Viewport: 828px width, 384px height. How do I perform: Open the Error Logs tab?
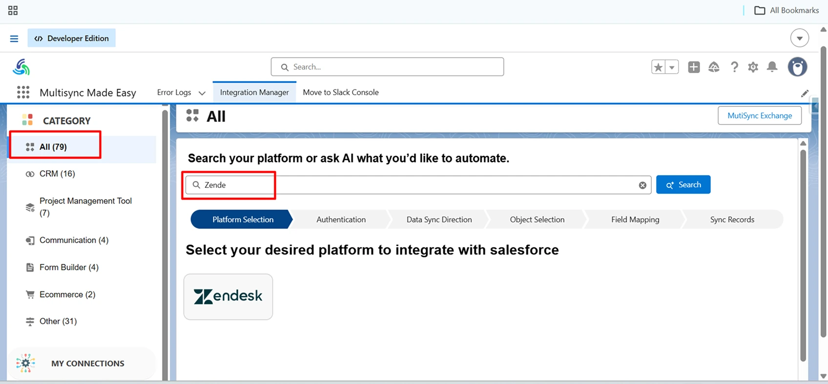click(174, 92)
